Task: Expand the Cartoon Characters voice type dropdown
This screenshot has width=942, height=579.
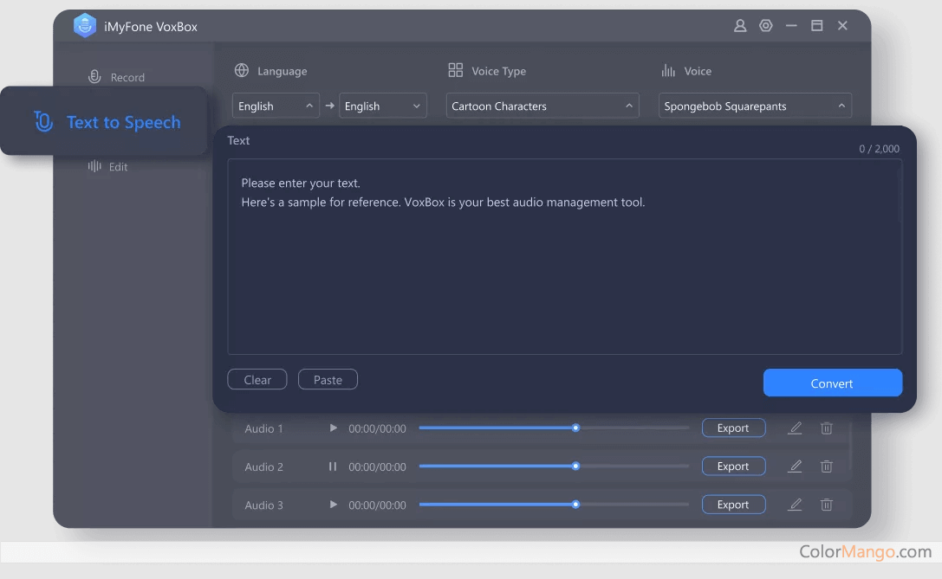Action: coord(542,106)
